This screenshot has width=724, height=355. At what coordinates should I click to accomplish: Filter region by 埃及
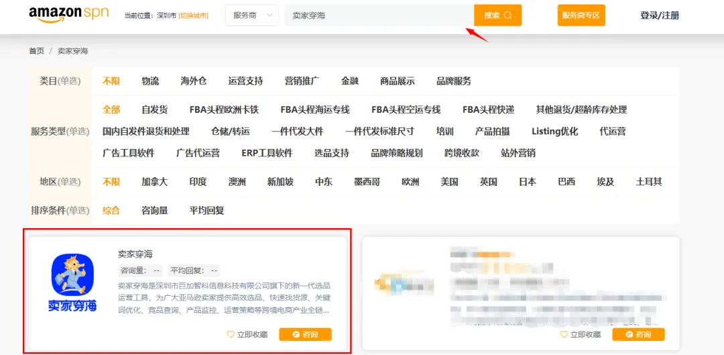point(605,182)
